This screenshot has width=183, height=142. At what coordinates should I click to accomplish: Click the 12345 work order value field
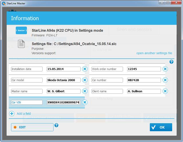pyautogui.click(x=144, y=69)
